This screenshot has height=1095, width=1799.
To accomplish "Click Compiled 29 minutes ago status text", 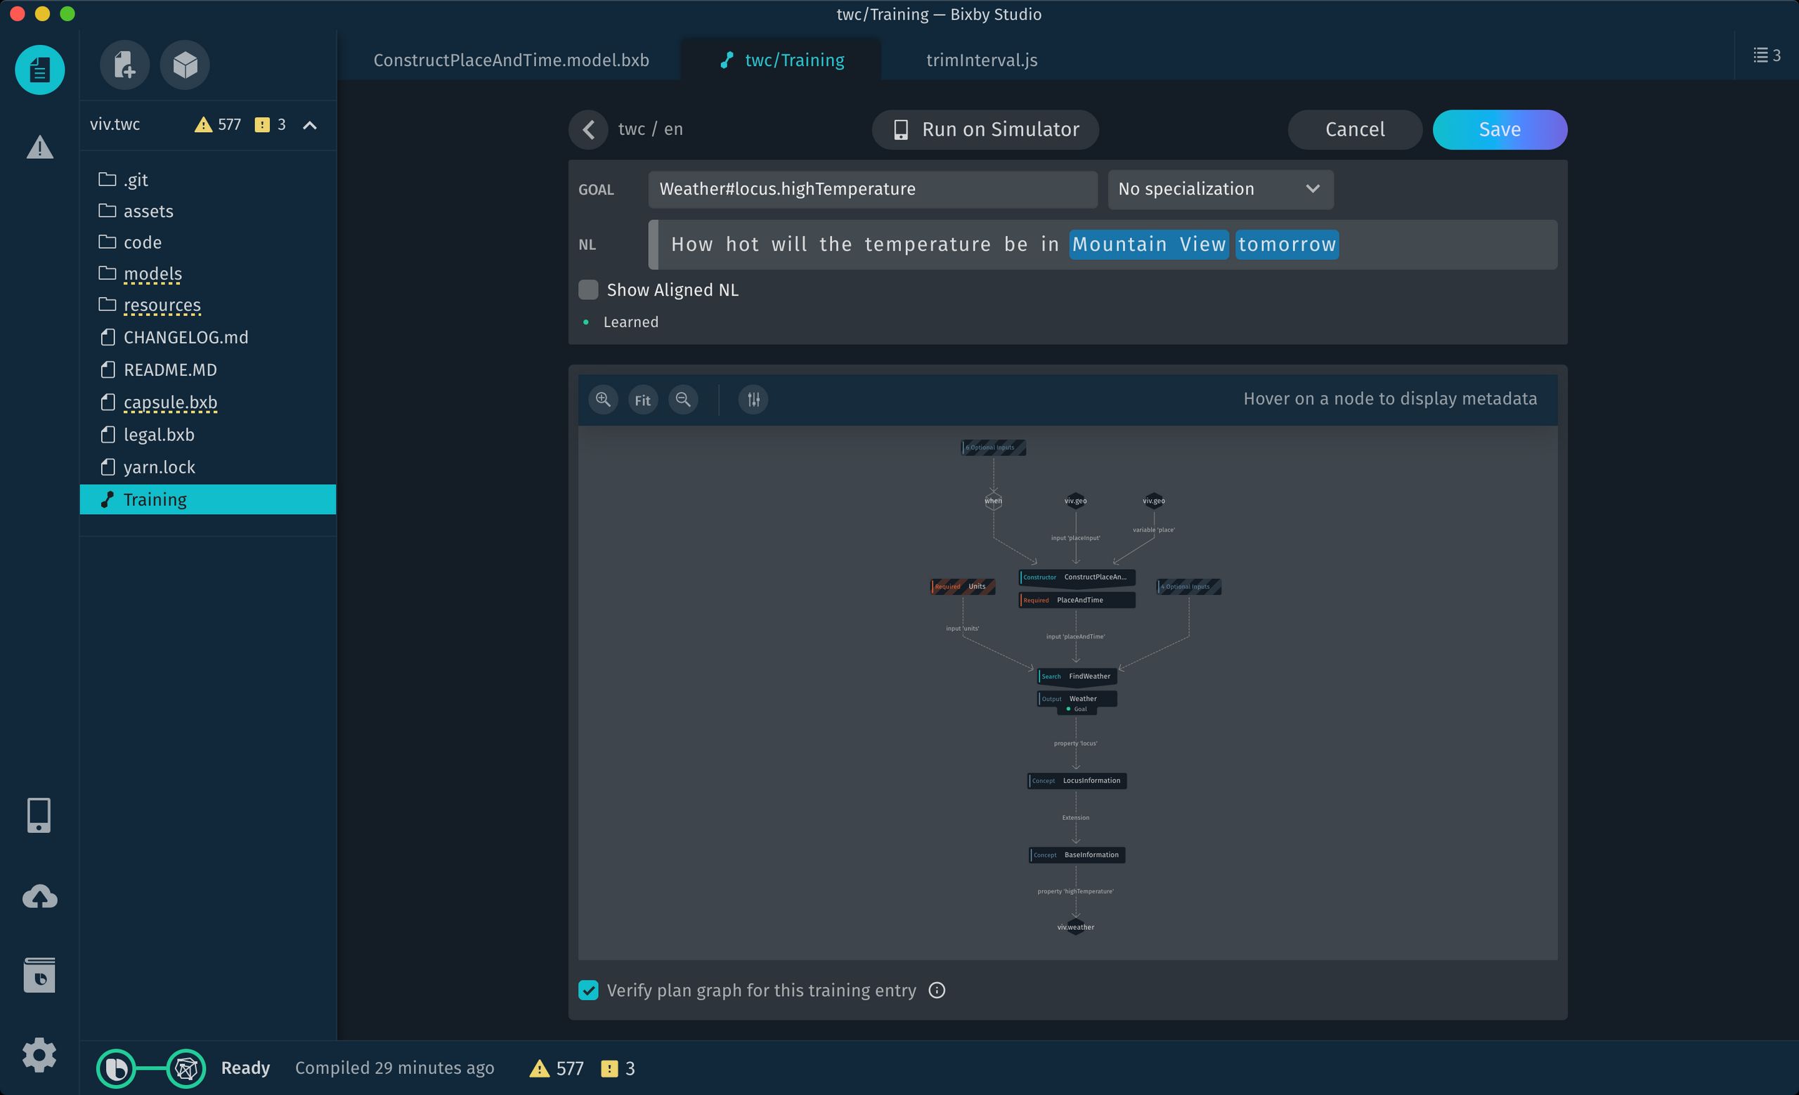I will click(394, 1068).
